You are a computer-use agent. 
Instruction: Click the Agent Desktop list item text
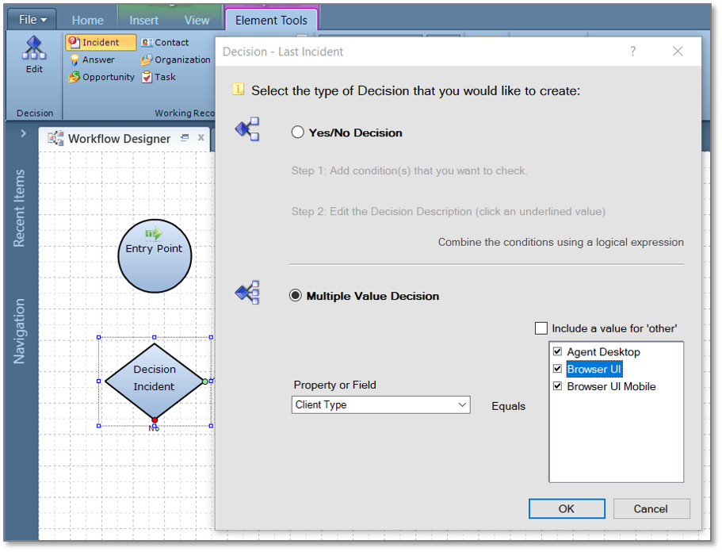(x=603, y=352)
